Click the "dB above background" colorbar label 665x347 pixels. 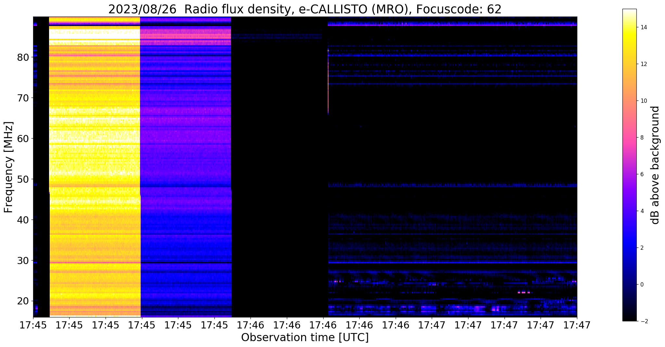(655, 165)
